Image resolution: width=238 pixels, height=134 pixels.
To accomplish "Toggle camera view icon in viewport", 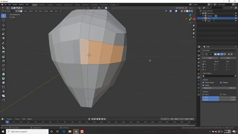I will (x=194, y=33).
